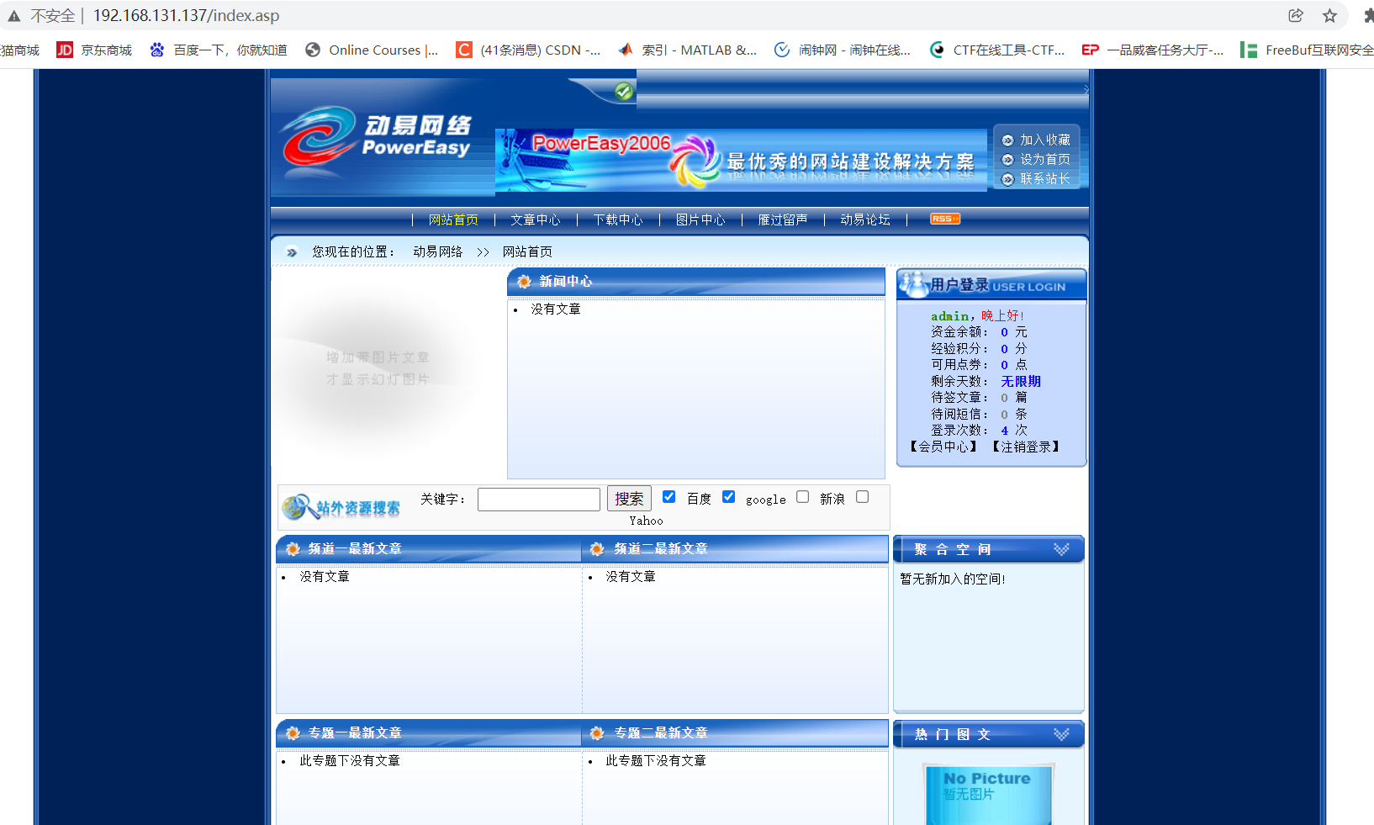This screenshot has width=1374, height=825.
Task: Click the share icon in the browser address bar
Action: coord(1296,15)
